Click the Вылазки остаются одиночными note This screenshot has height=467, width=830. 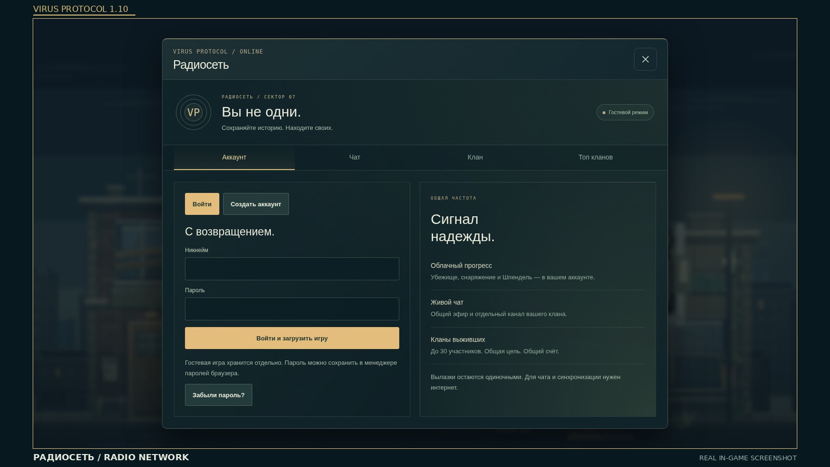tap(525, 382)
